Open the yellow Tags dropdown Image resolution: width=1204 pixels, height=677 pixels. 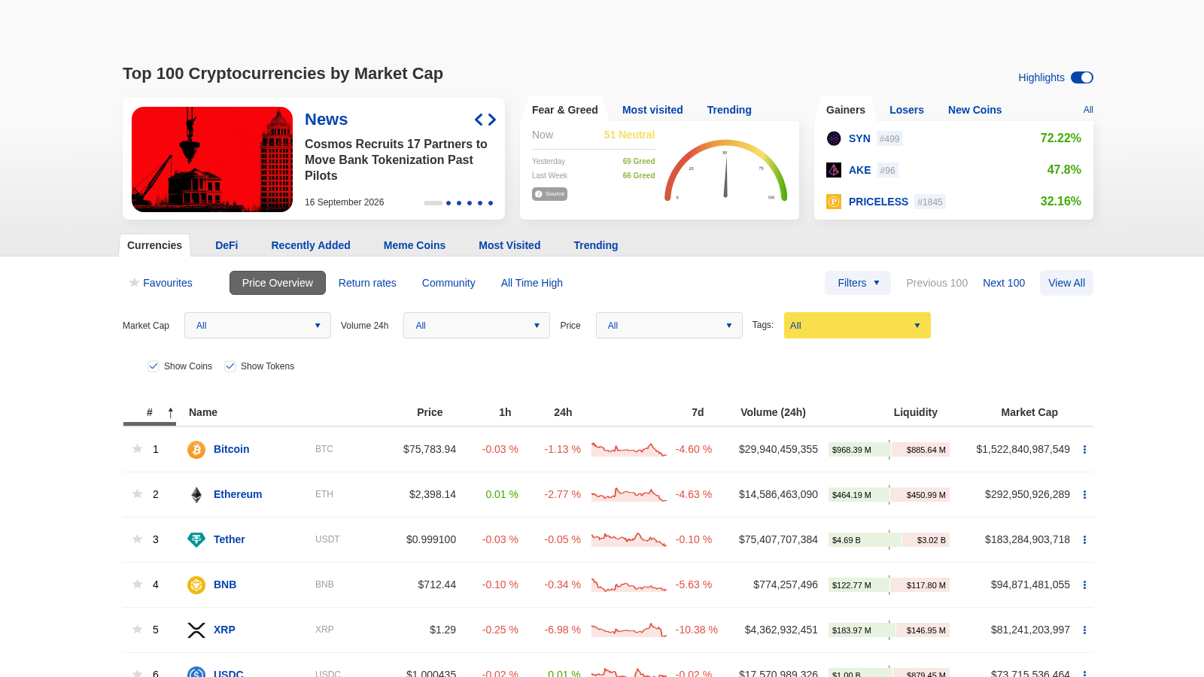click(x=857, y=326)
